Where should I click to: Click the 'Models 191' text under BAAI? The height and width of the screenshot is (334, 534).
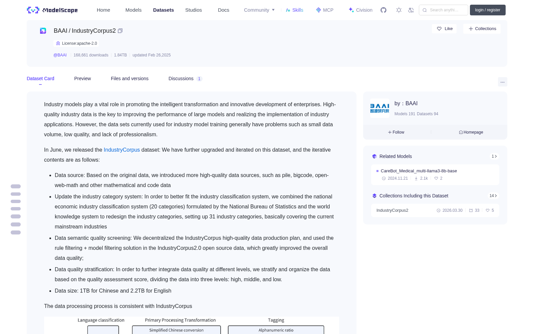tap(405, 114)
